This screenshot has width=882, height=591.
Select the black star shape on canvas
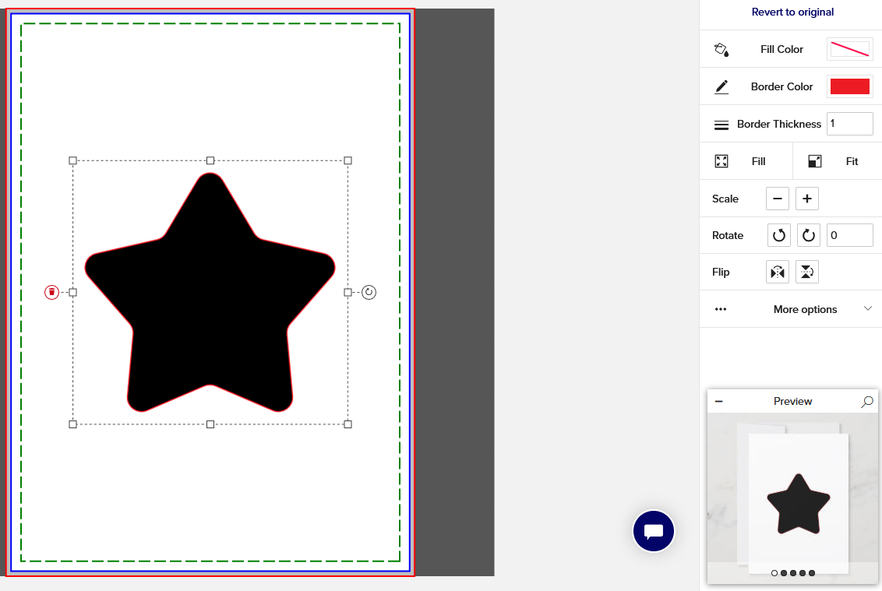point(210,293)
